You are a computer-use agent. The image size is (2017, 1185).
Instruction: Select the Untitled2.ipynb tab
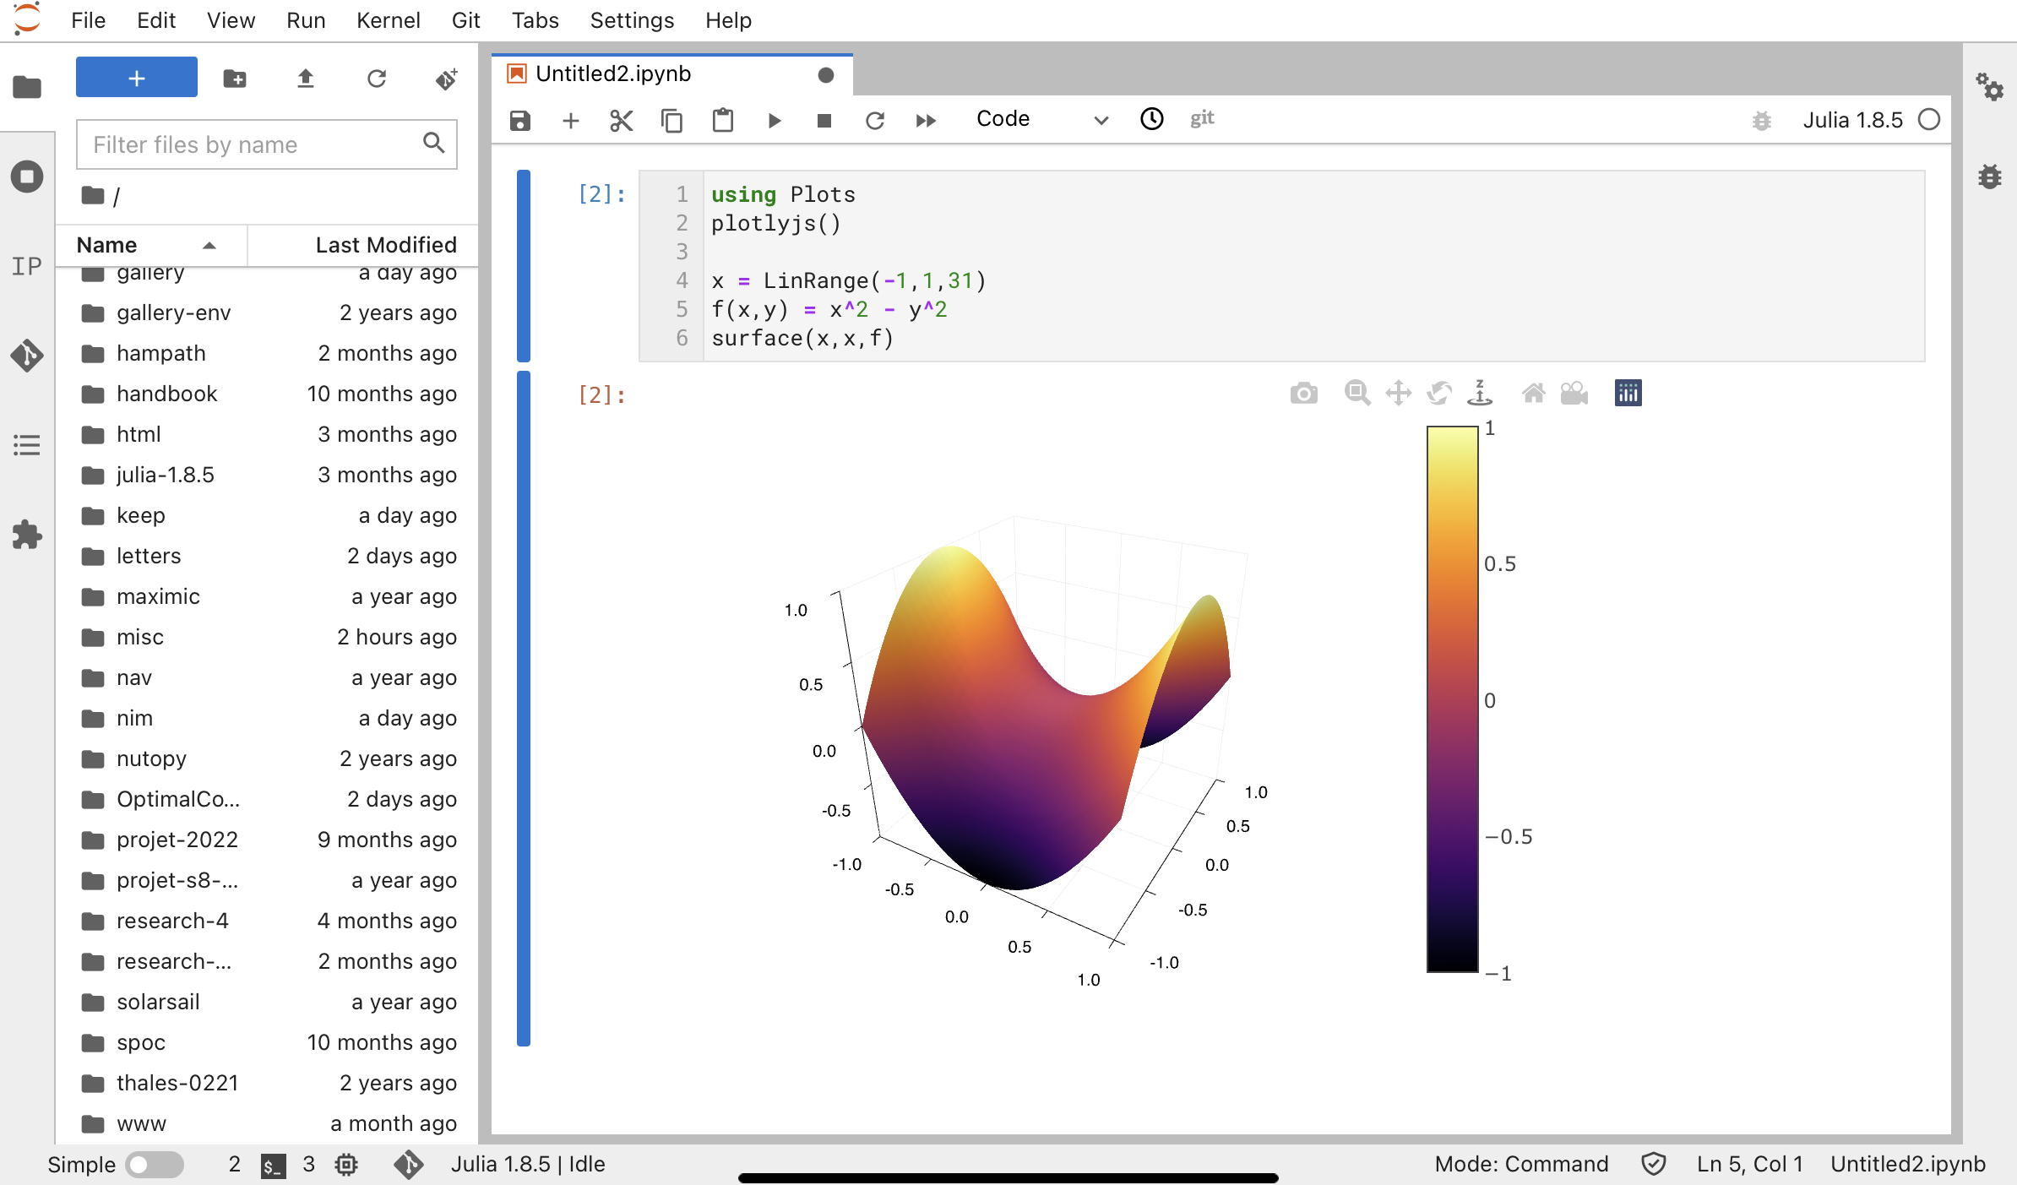(x=613, y=74)
